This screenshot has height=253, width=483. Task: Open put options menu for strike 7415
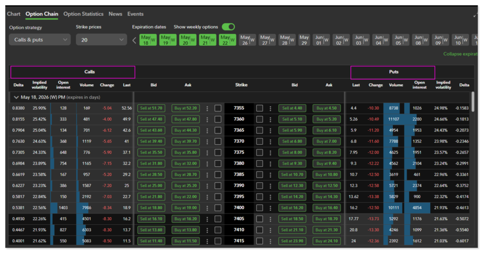coord(270,241)
